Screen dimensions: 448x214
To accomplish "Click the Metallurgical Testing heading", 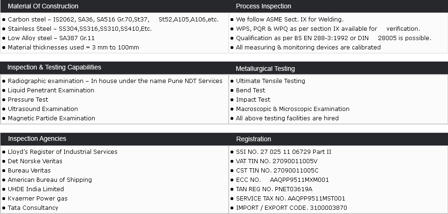I will (x=265, y=69).
